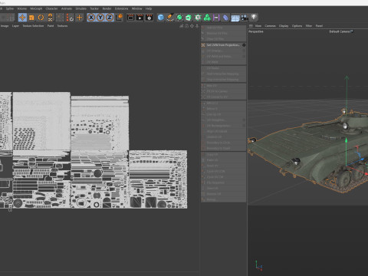Open the Extensions menu
The image size is (368, 276).
[121, 8]
